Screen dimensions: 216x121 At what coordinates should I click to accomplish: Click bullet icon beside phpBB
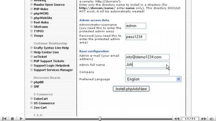pyautogui.click(x=31, y=82)
